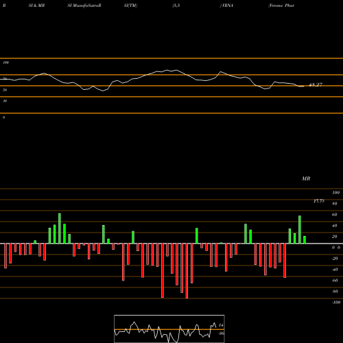Screen dimensions: 343x343
Task: Click the MR axis label -60
Action: coord(335,281)
